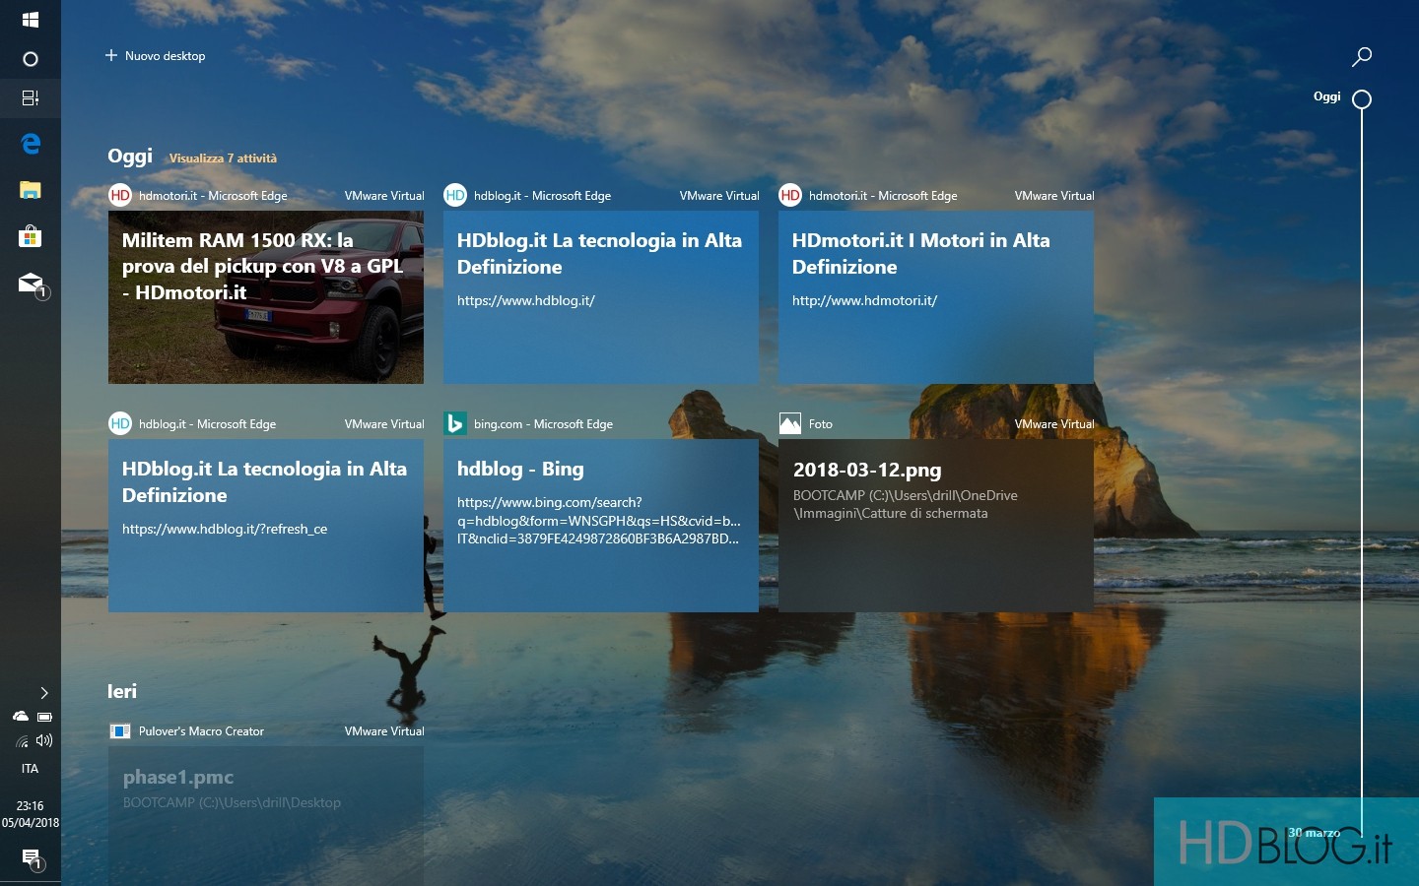The height and width of the screenshot is (886, 1419).
Task: Open the volume speaker tray icon
Action: (x=44, y=740)
